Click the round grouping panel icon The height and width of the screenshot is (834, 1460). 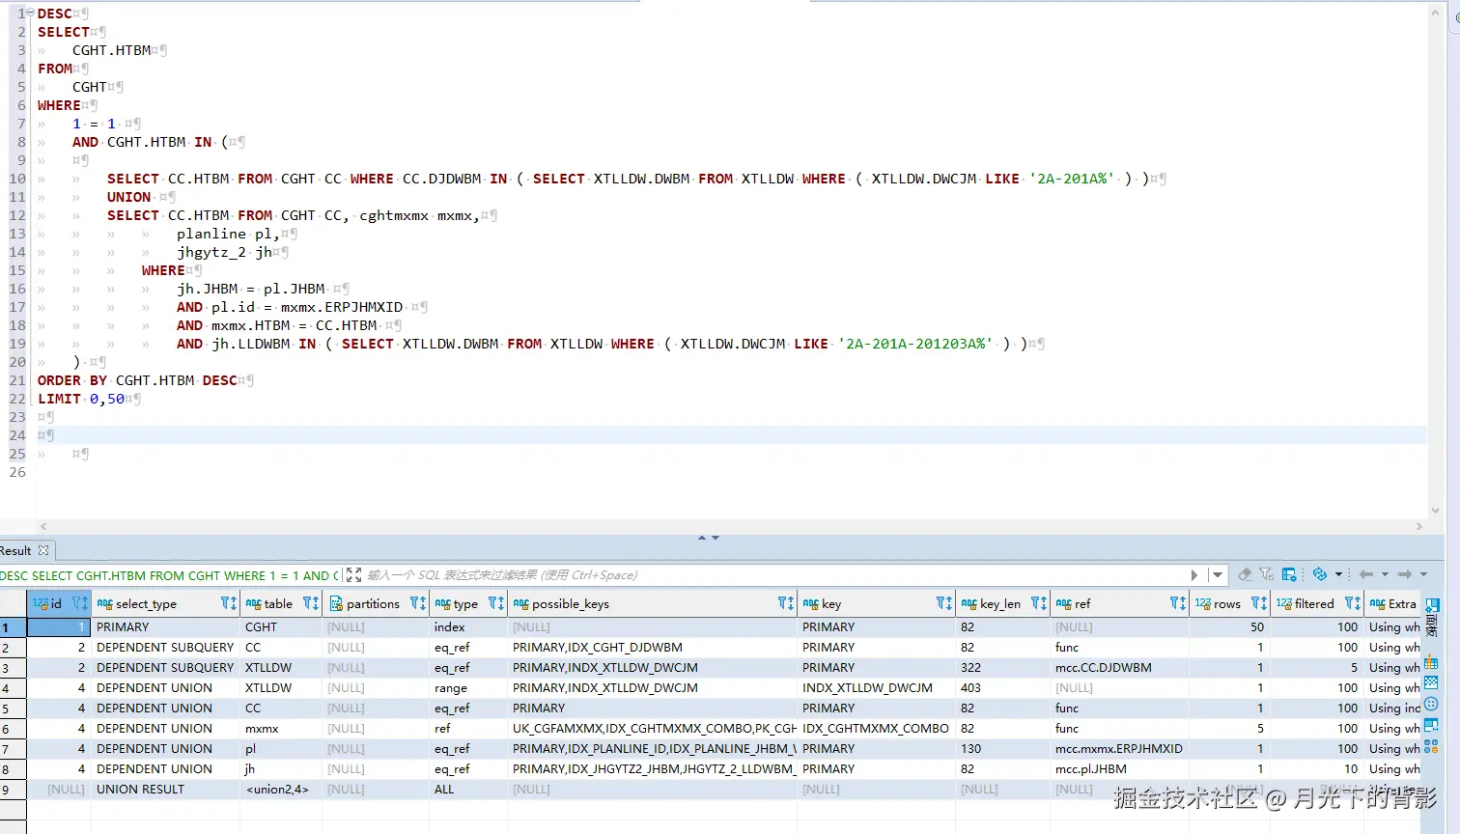tap(1431, 704)
